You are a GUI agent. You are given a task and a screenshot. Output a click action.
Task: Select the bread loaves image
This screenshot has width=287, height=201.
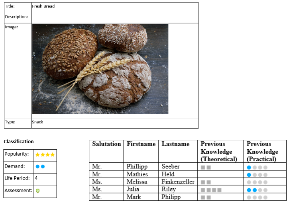[100, 69]
